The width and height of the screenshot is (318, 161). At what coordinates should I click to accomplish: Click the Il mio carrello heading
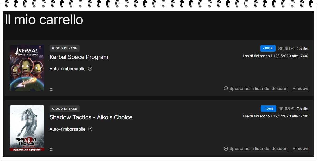click(44, 20)
